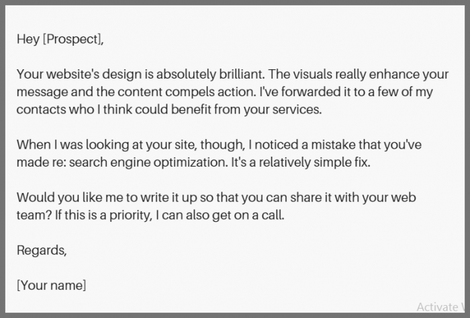Click 'Your website's design' at paragraph start

pos(79,74)
